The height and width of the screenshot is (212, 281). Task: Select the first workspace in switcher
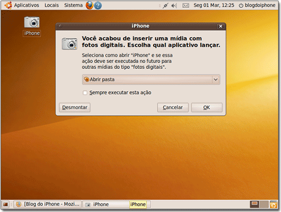254,205
